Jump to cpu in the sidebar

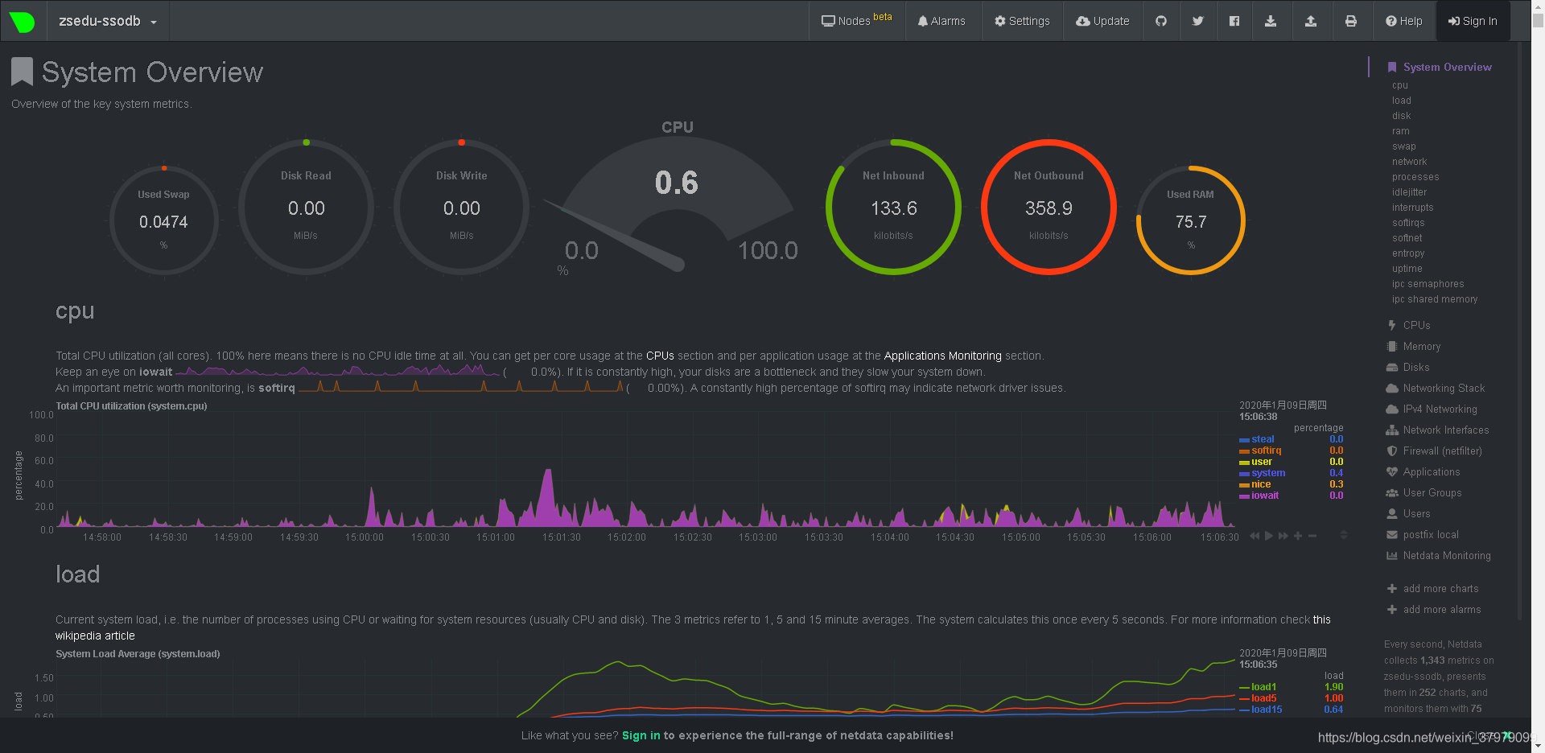[x=1400, y=85]
